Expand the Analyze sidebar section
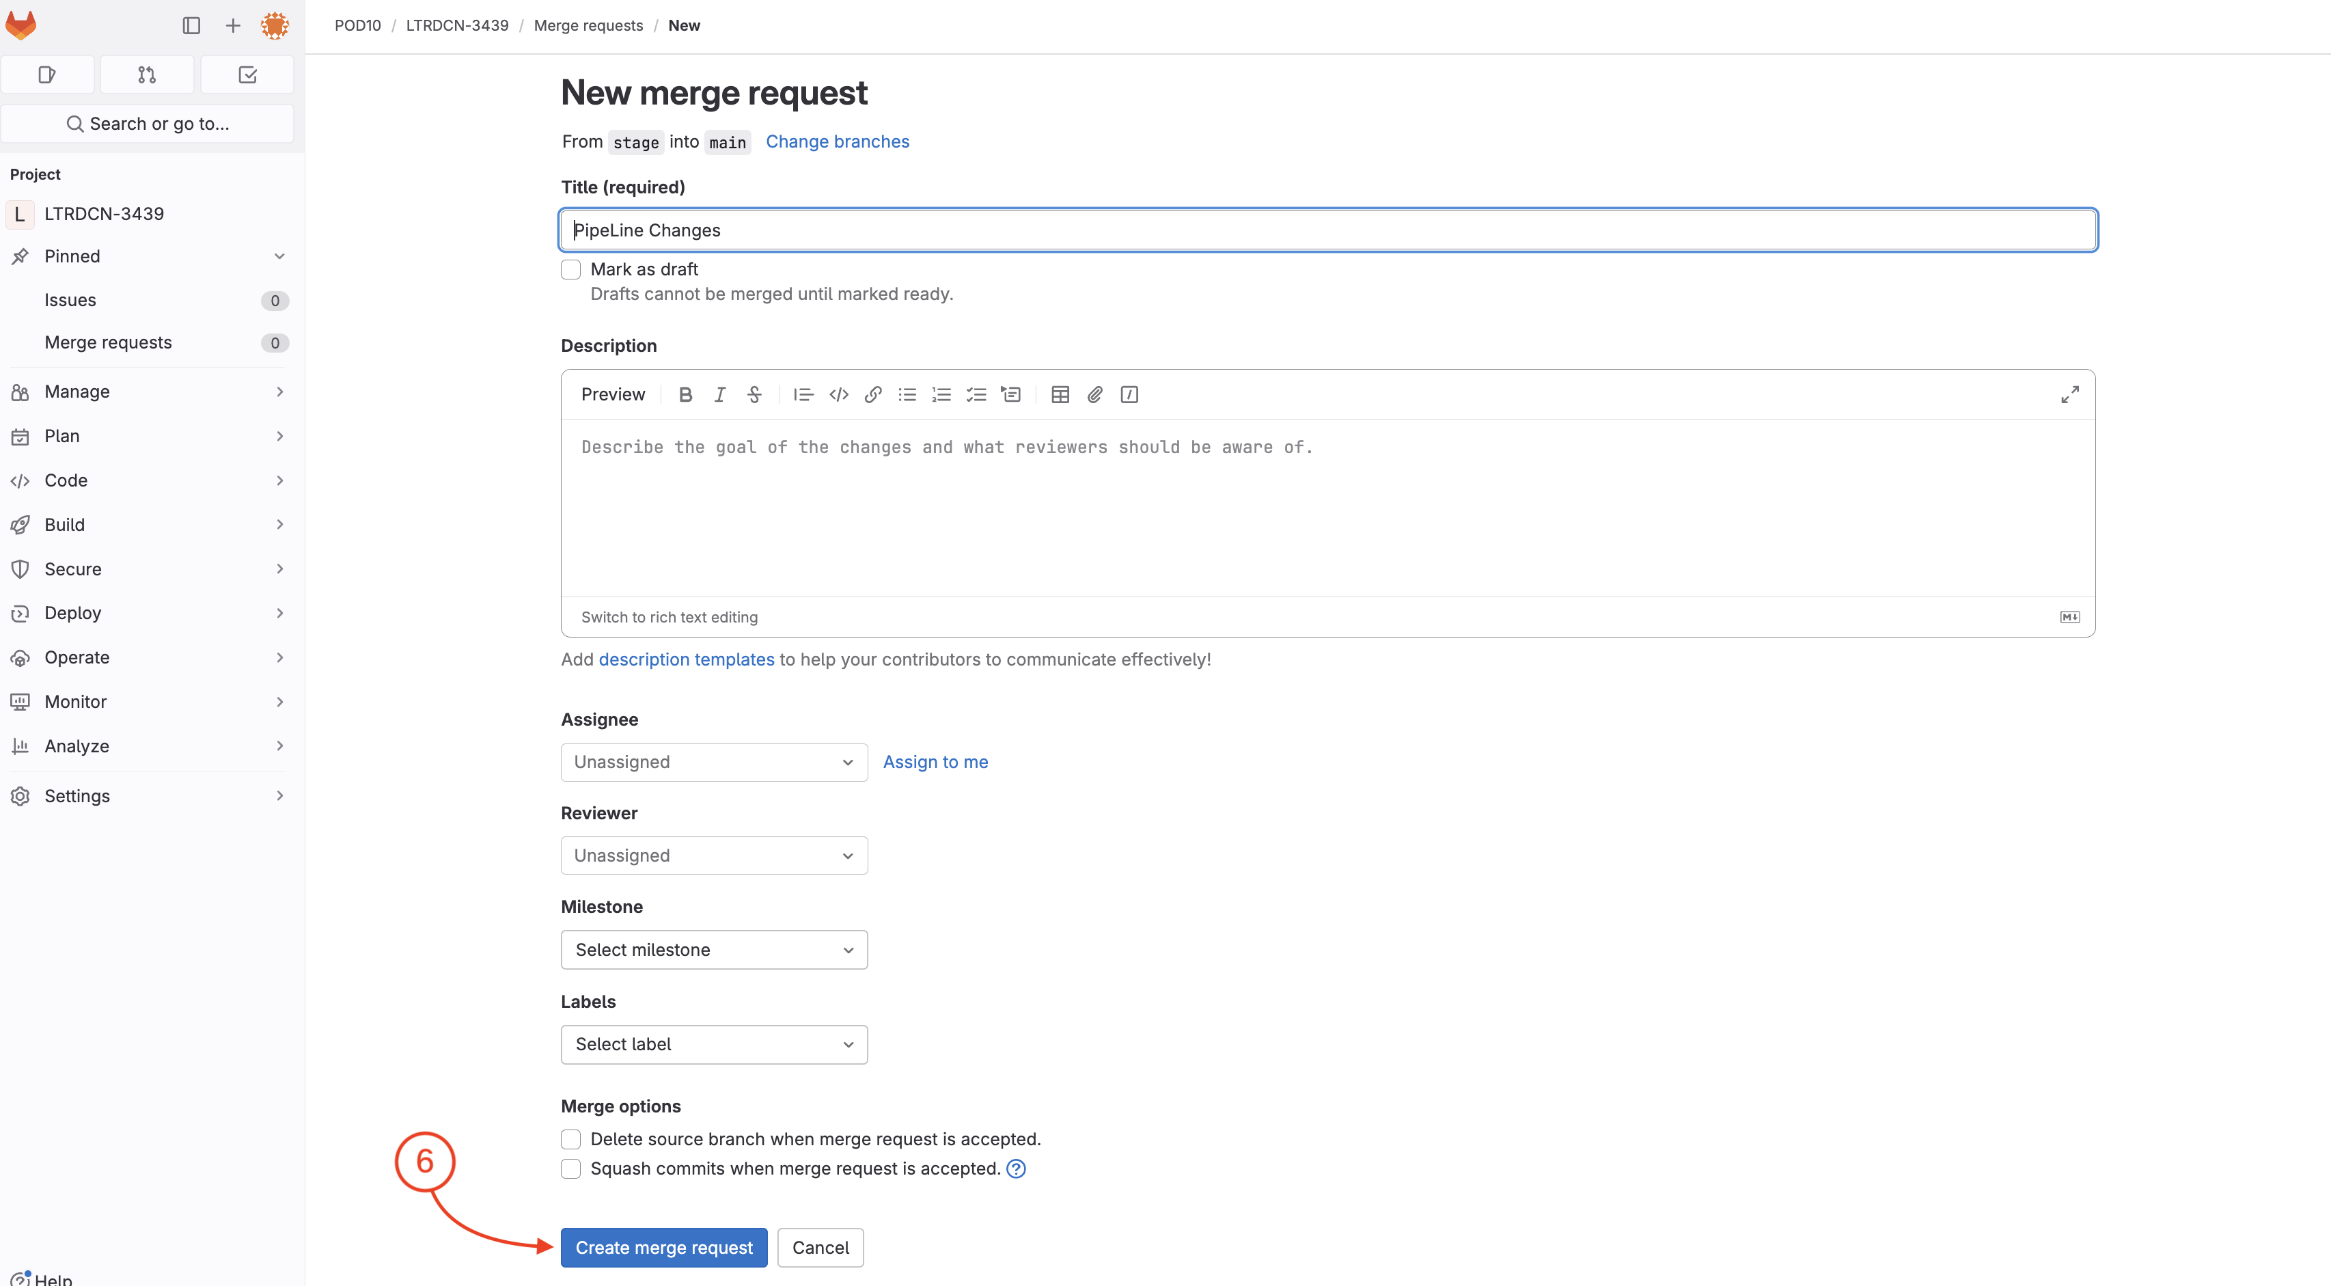2331x1286 pixels. point(150,745)
